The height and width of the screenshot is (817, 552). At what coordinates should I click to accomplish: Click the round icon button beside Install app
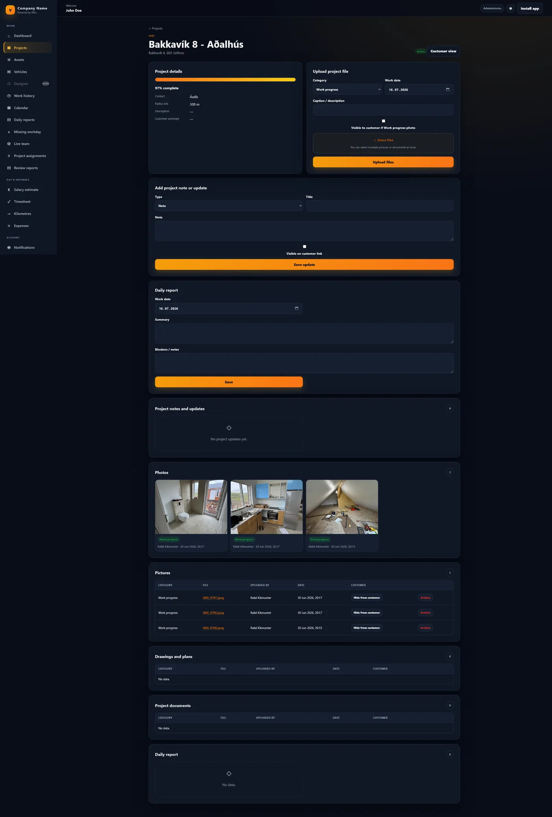tap(511, 8)
